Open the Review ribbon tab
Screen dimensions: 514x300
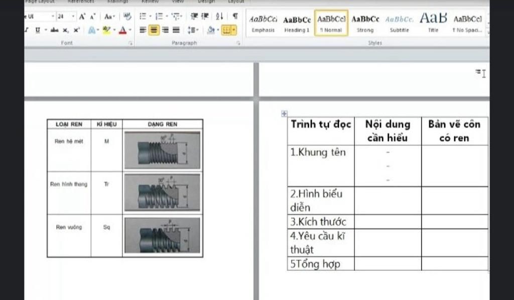pyautogui.click(x=150, y=2)
